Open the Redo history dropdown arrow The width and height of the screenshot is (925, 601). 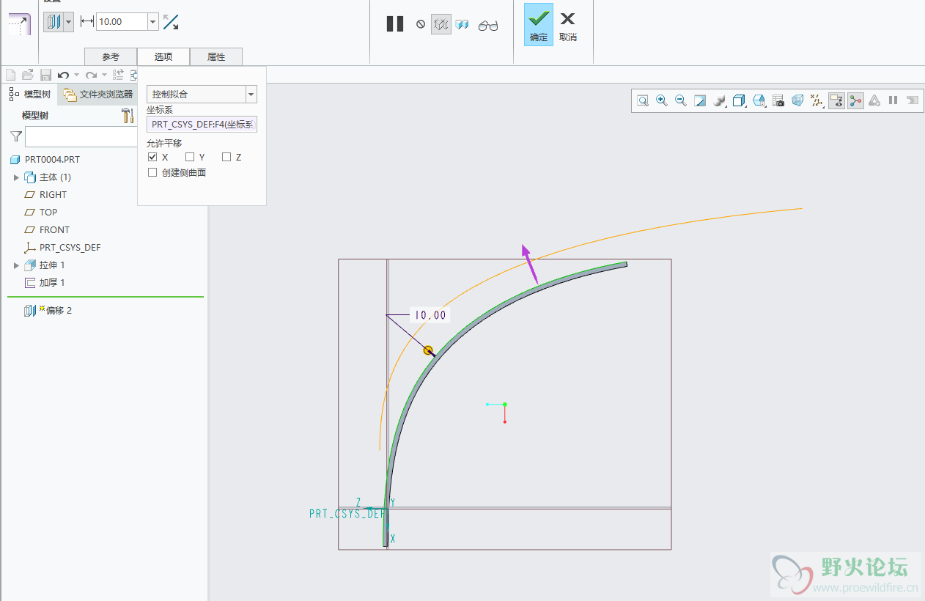(x=104, y=75)
